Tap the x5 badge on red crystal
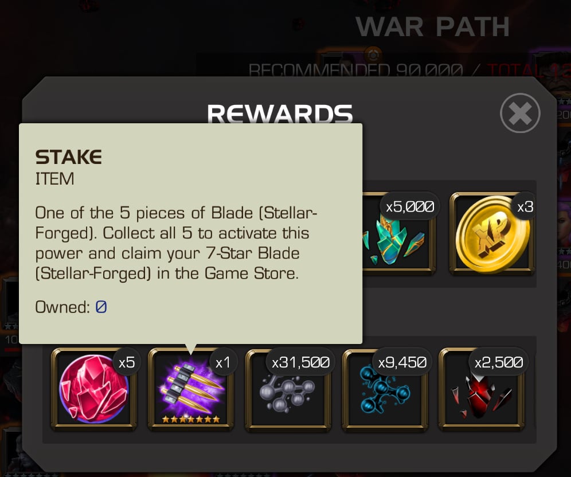This screenshot has height=477, width=571. [x=126, y=362]
